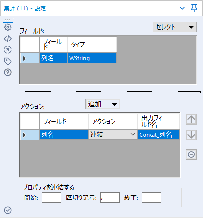Open the XML code view icon
The width and height of the screenshot is (203, 218).
coord(8,39)
